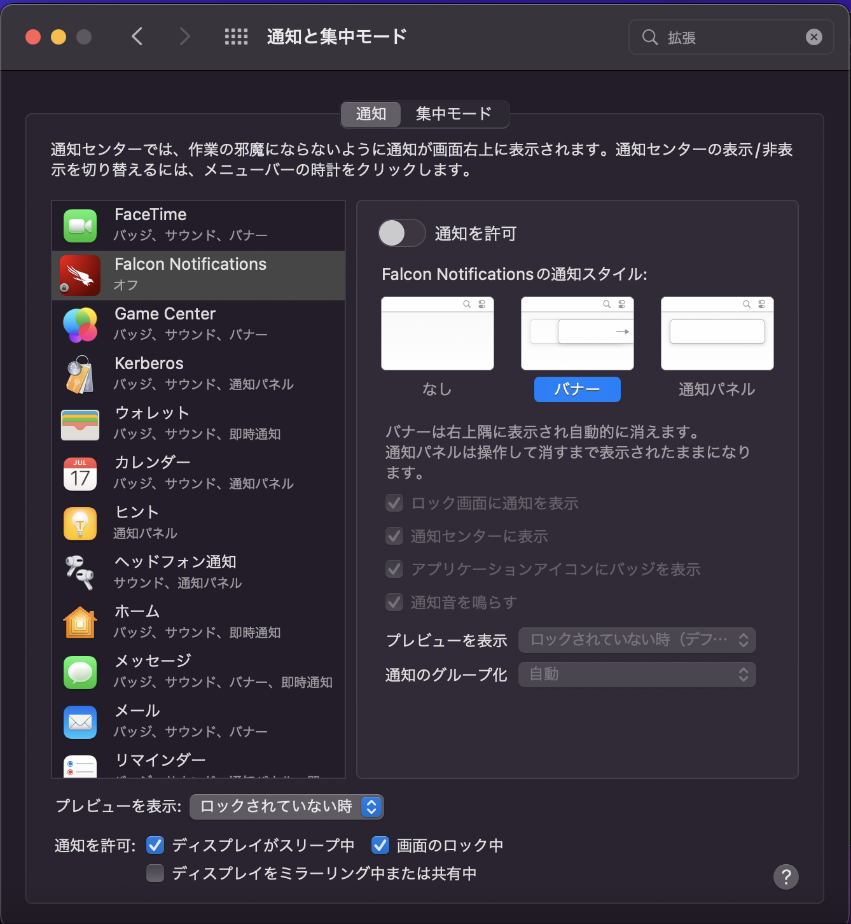Click the Falcon Notifications オフ status text
The image size is (851, 924).
click(x=126, y=285)
